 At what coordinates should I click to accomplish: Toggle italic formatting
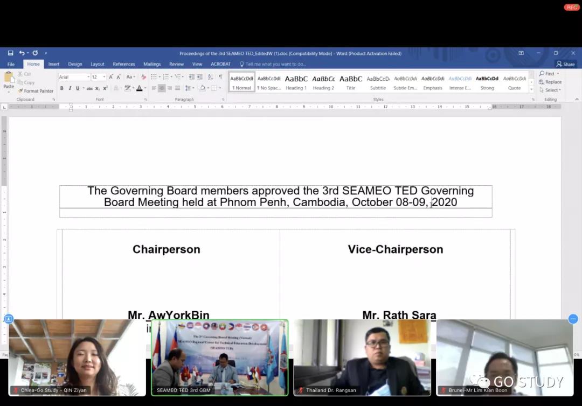tap(70, 88)
